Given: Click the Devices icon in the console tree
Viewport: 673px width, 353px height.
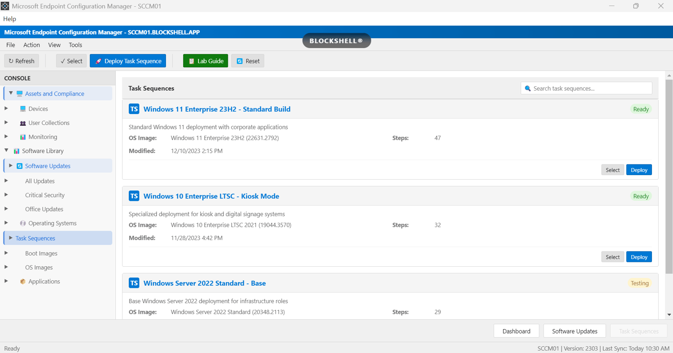Looking at the screenshot, I should pos(23,109).
